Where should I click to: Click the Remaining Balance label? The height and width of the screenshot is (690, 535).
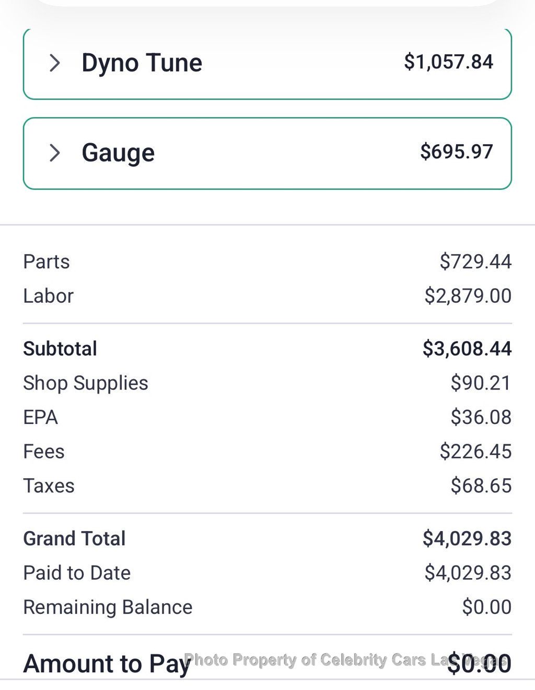tap(108, 607)
